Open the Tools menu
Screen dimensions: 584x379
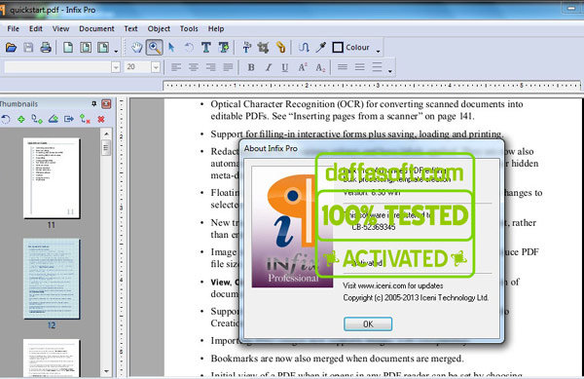pyautogui.click(x=189, y=28)
